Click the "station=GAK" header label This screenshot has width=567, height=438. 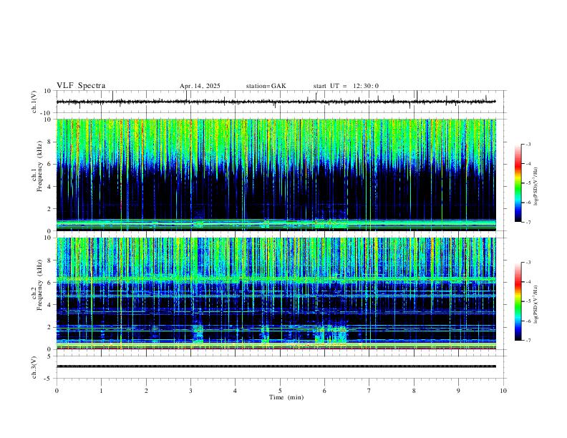[266, 86]
